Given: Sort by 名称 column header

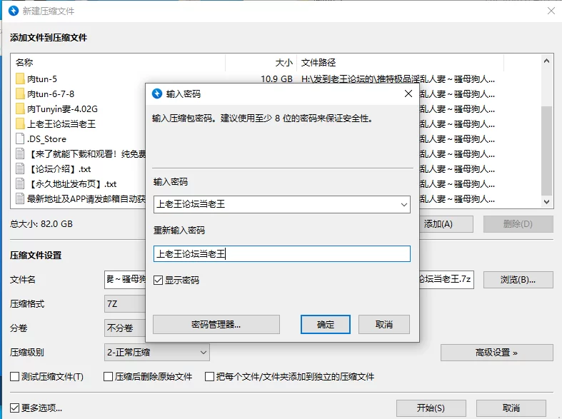Looking at the screenshot, I should tap(119, 63).
